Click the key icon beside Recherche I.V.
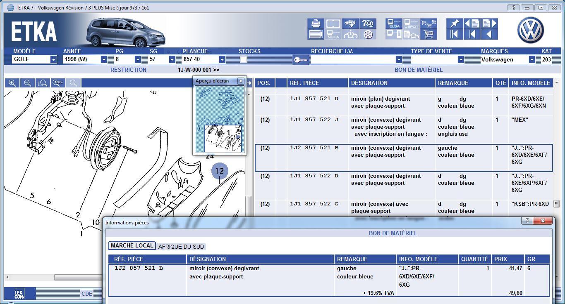 point(300,60)
